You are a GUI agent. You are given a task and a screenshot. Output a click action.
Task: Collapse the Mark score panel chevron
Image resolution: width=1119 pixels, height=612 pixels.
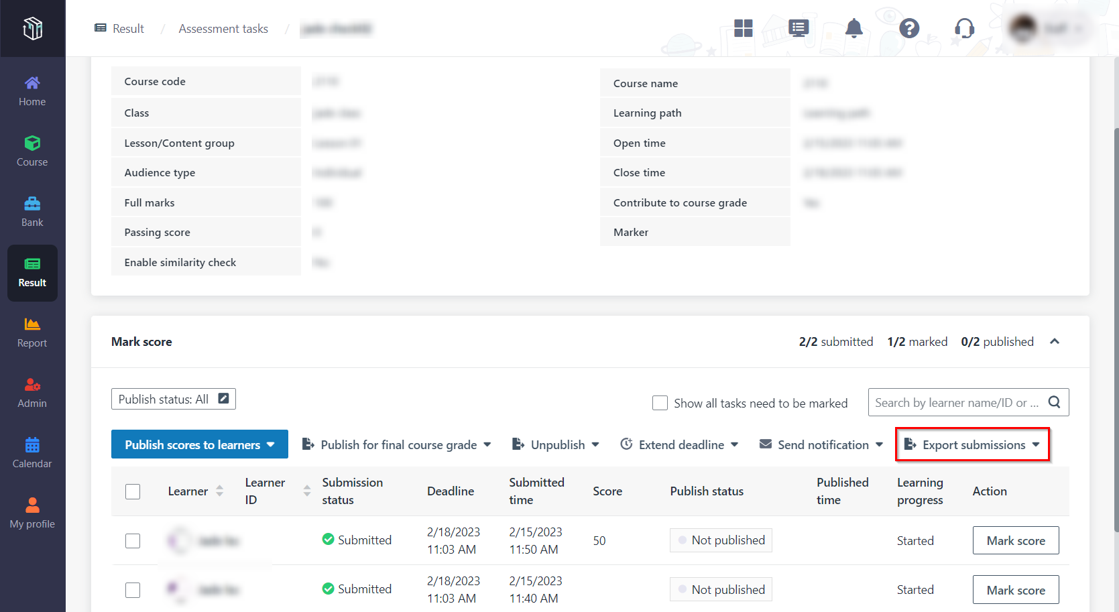(1055, 341)
